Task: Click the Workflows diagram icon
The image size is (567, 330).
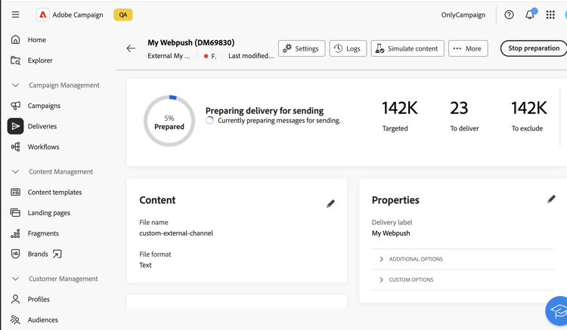Action: (x=15, y=146)
